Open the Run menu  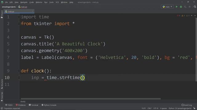[46, 2]
